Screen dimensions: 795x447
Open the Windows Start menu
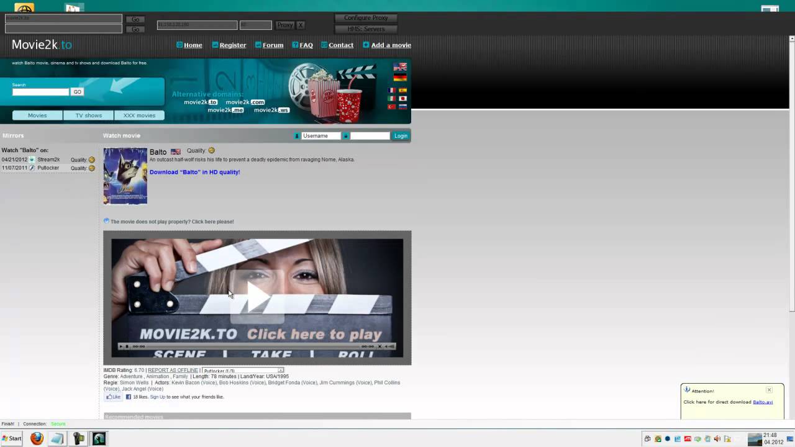[12, 438]
